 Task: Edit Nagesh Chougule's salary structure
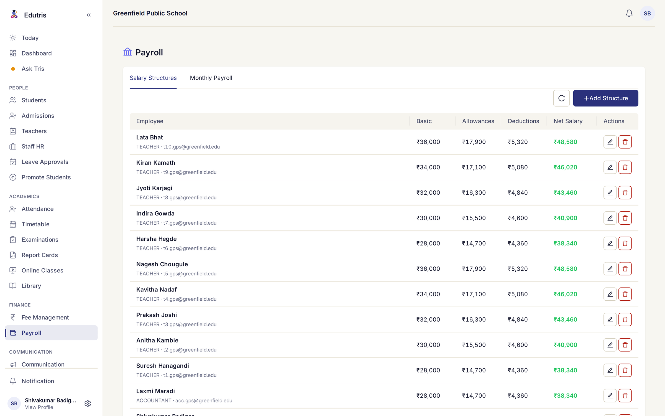(610, 269)
